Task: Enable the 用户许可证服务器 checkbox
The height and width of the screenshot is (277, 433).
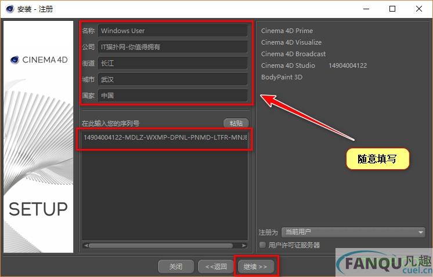Action: 263,245
